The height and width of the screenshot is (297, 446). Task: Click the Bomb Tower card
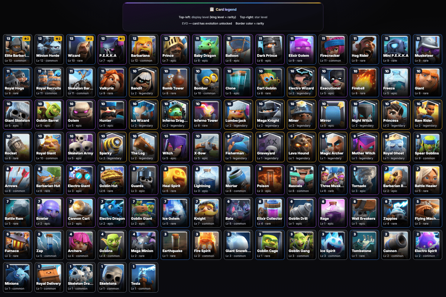175,82
